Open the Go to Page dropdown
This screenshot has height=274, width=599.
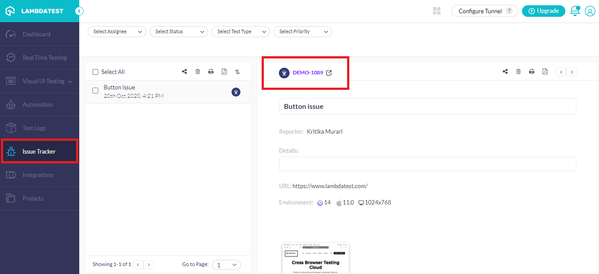(x=226, y=264)
